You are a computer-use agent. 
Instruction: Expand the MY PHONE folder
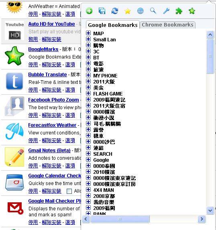click(x=88, y=75)
